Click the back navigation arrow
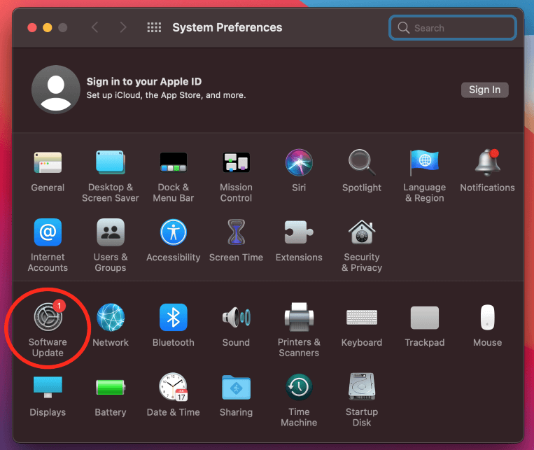The height and width of the screenshot is (450, 534). click(95, 28)
